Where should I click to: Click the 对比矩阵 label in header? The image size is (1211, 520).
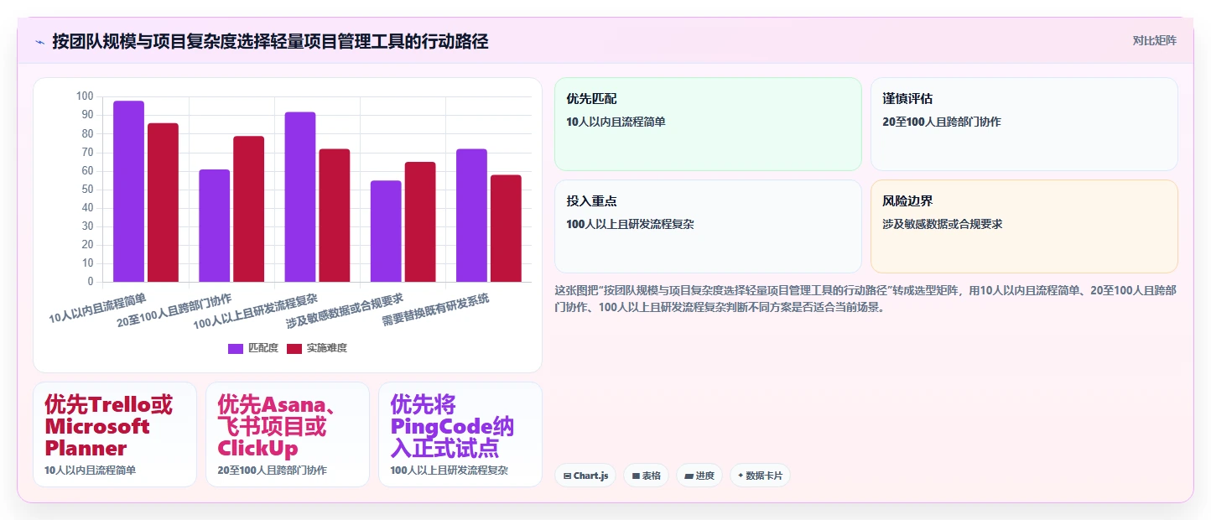(x=1155, y=40)
